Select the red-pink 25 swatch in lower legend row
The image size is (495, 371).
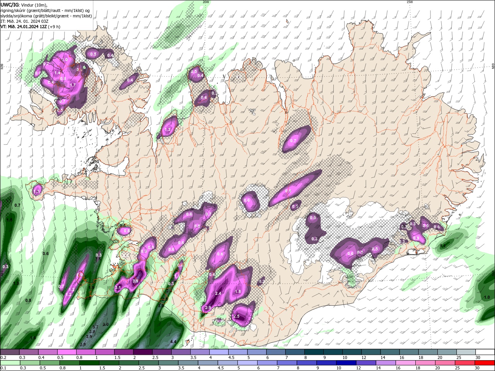pyautogui.click(x=464, y=363)
